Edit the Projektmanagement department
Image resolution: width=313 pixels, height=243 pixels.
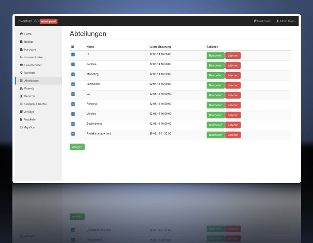[x=216, y=135]
